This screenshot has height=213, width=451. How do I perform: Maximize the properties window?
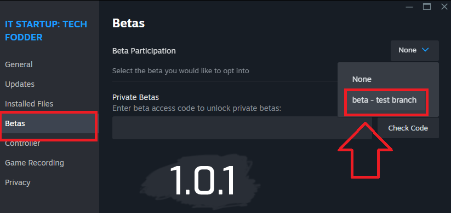tap(427, 7)
